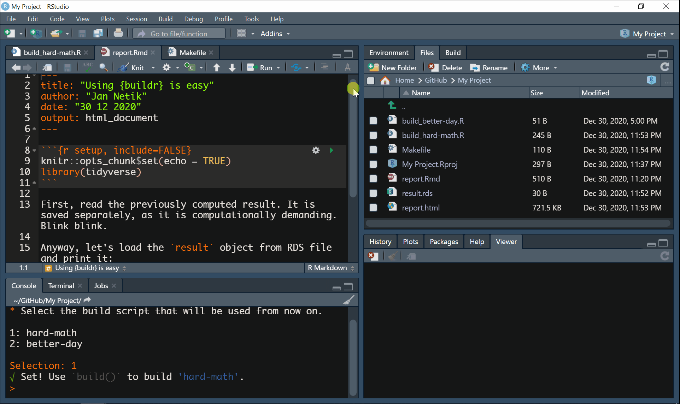Show document outline icon
Screen dimensions: 680x404
click(x=324, y=67)
